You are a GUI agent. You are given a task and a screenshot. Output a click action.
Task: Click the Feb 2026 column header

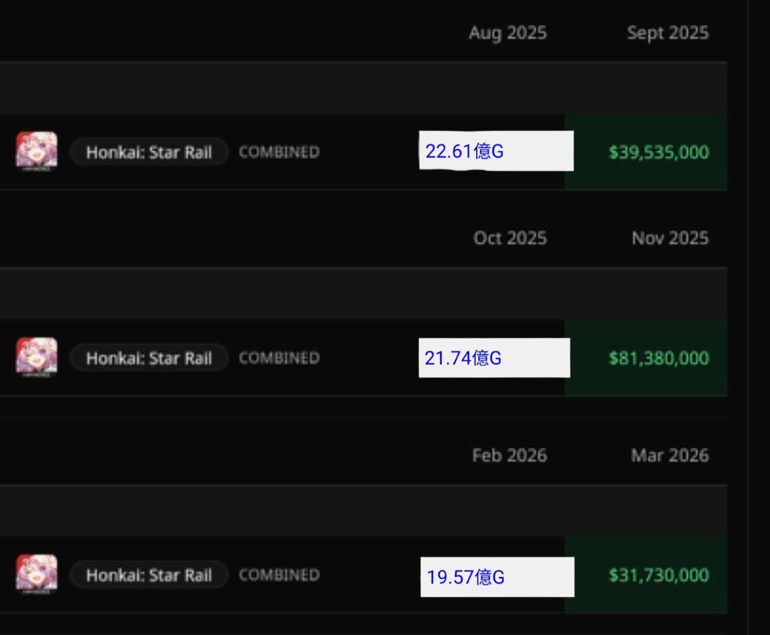pos(510,455)
